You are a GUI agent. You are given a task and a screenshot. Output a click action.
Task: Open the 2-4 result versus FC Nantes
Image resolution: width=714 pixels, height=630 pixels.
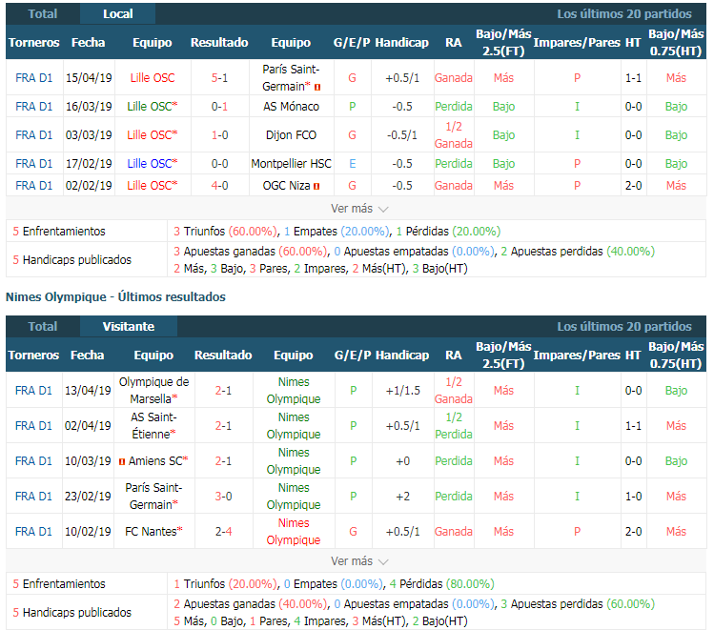223,531
